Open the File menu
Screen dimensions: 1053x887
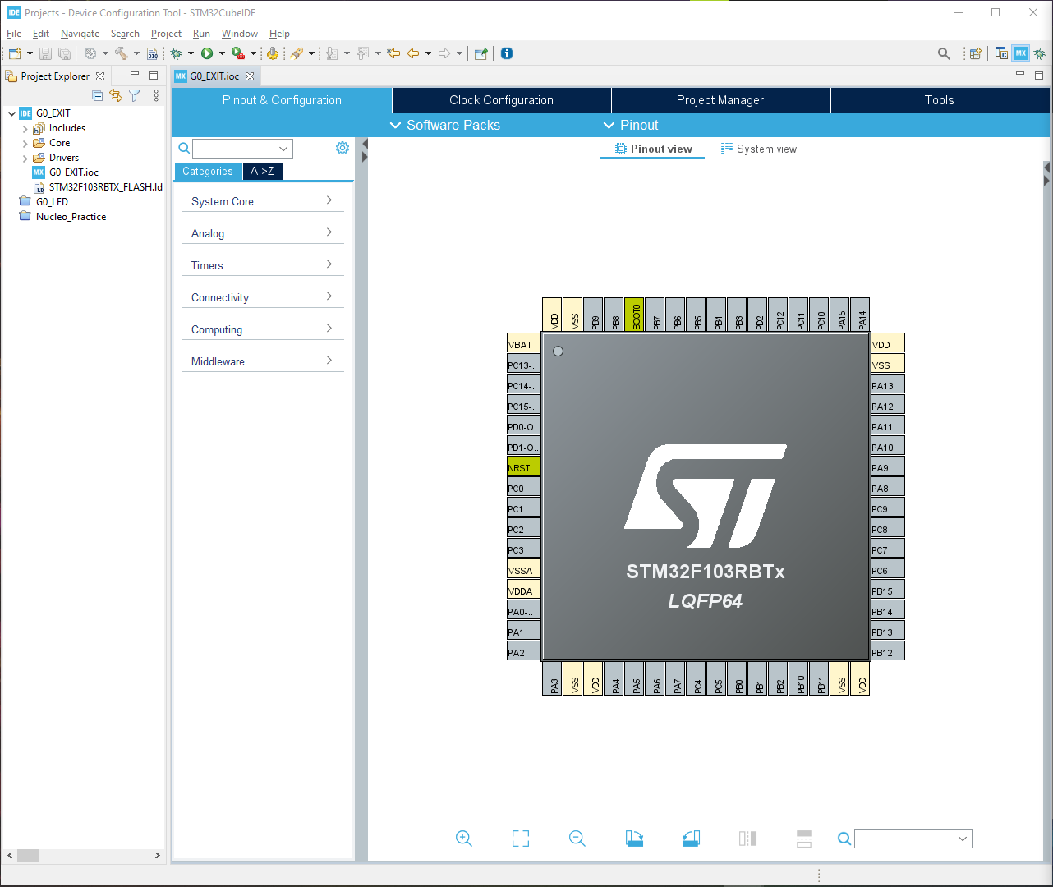tap(14, 34)
